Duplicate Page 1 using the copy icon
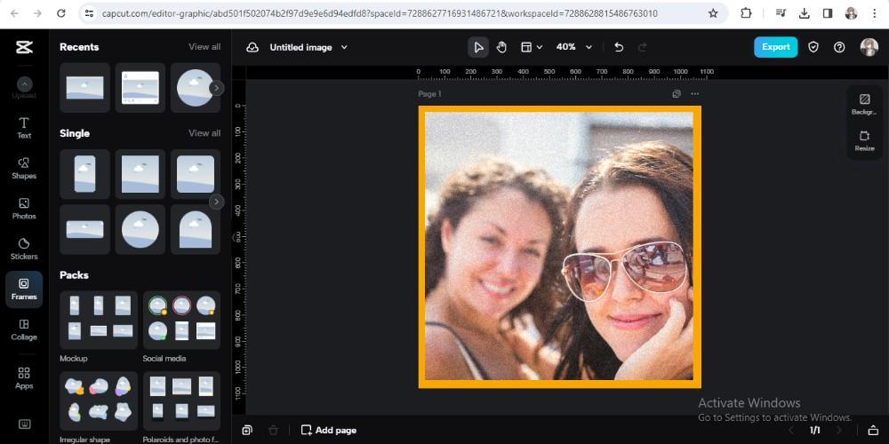This screenshot has height=444, width=889. 677,94
